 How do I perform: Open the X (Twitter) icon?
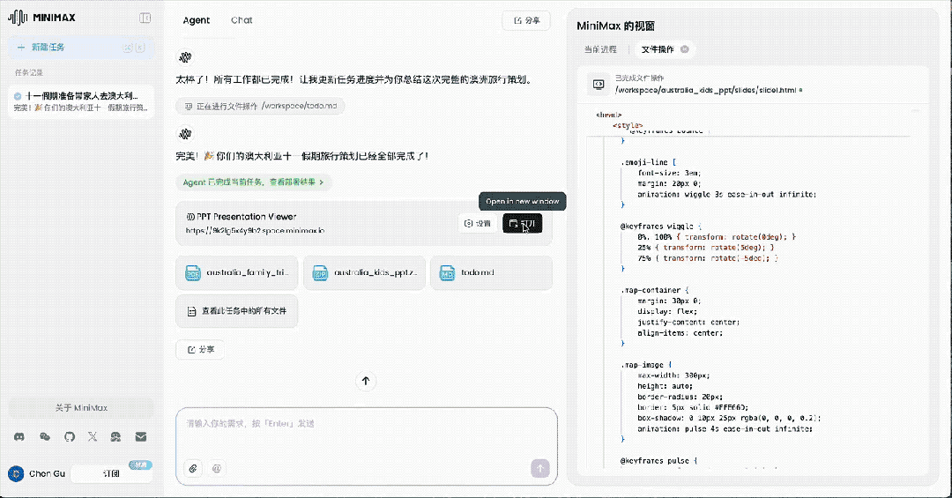[93, 436]
